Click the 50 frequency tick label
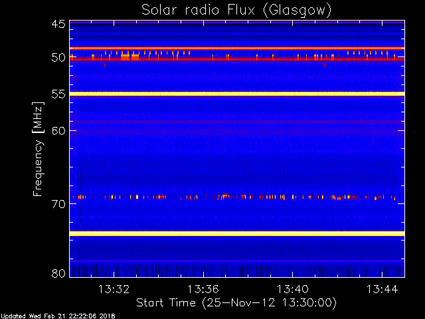The width and height of the screenshot is (425, 319). click(x=58, y=58)
